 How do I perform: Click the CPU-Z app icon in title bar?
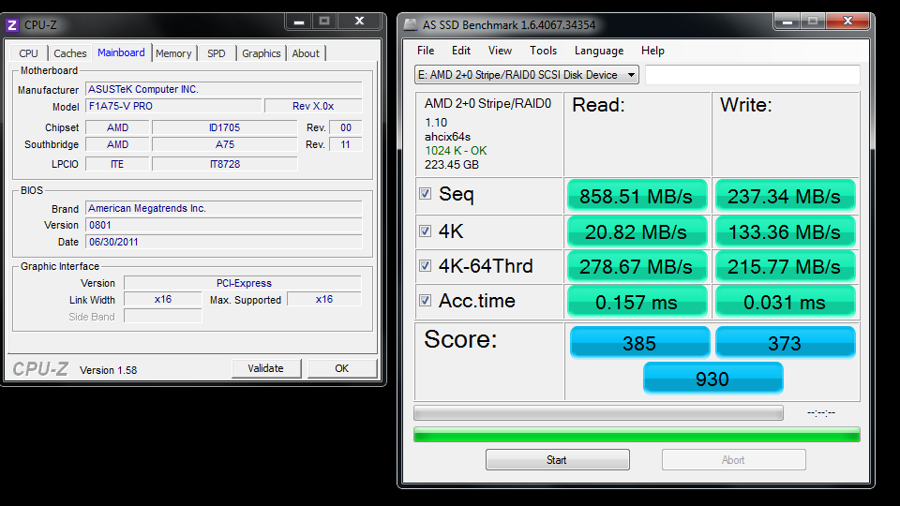(12, 25)
